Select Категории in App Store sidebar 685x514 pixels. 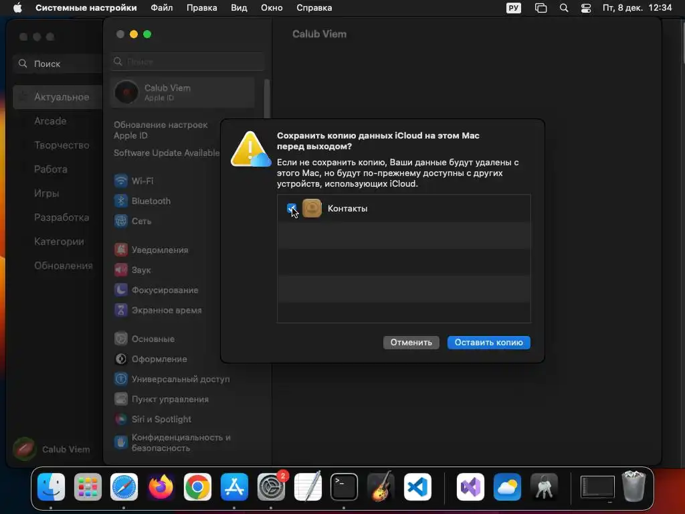point(59,241)
